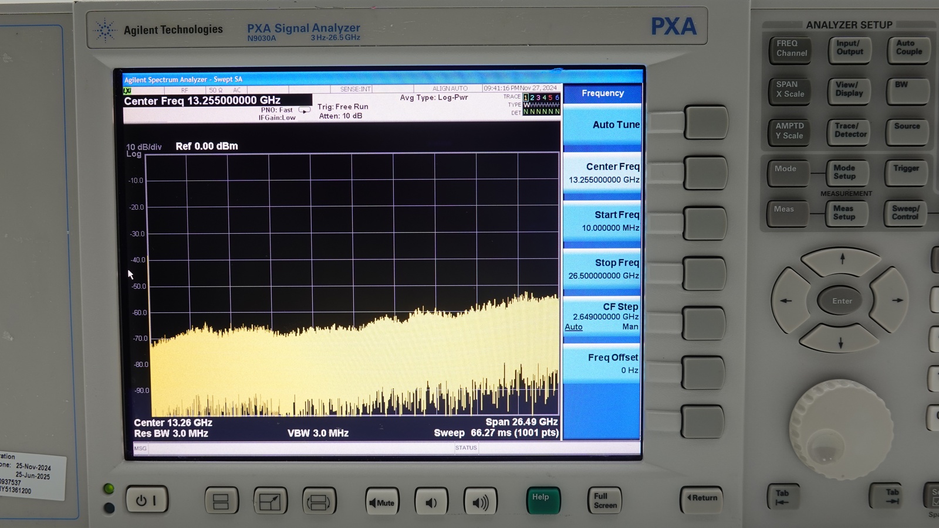
Task: Click the physical softkey beside Start Freq
Action: click(706, 223)
